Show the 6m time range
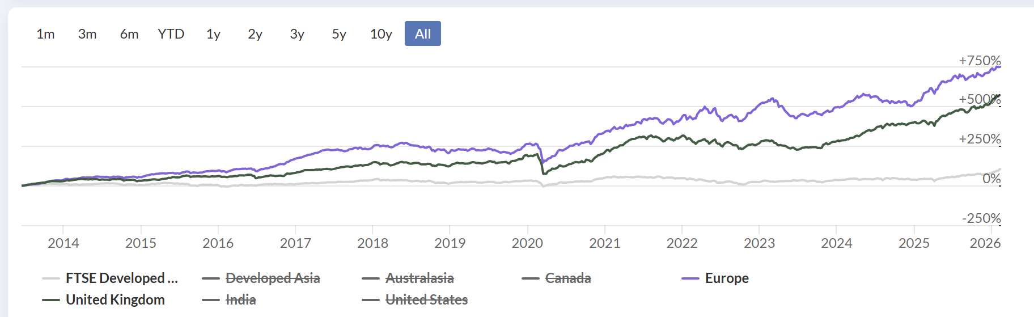The width and height of the screenshot is (1034, 317). [129, 34]
